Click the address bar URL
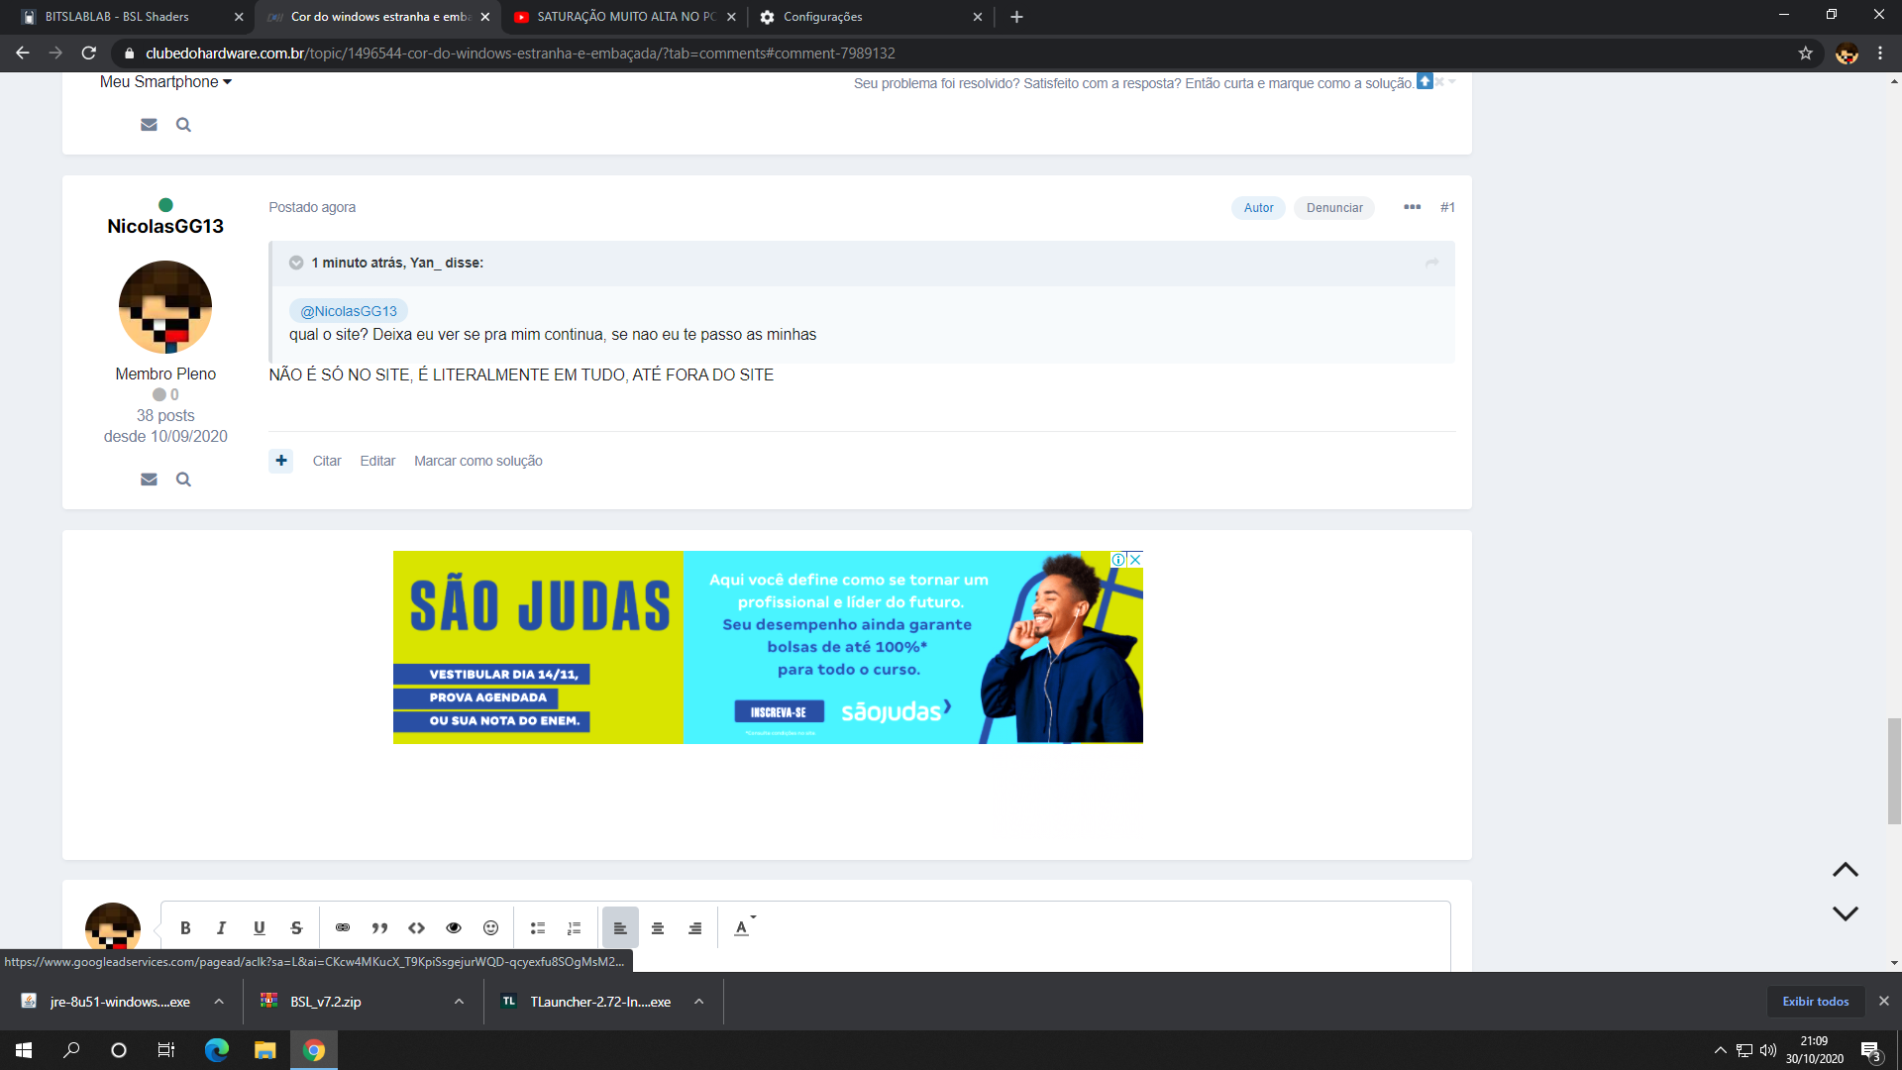 click(x=520, y=53)
